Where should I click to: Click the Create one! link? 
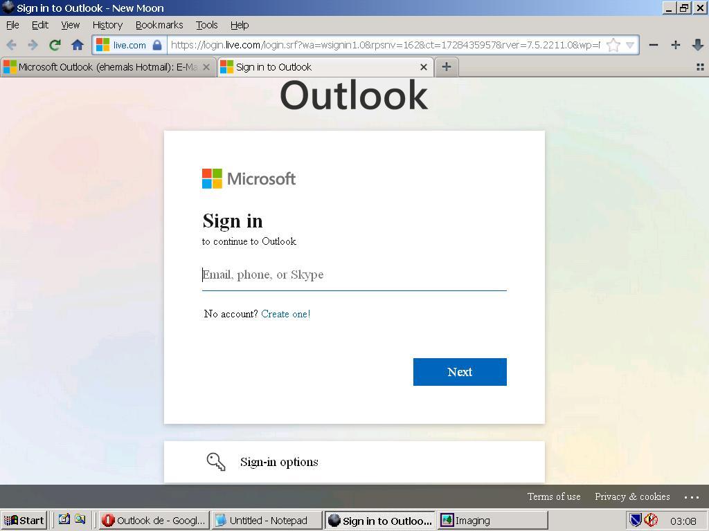coord(286,314)
